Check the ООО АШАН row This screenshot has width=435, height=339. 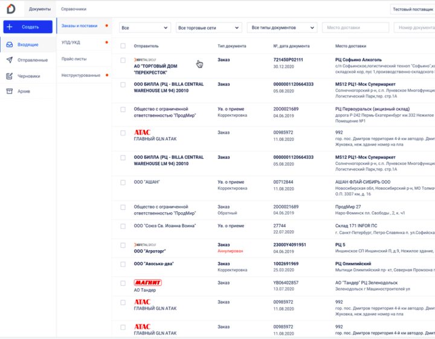tap(123, 182)
